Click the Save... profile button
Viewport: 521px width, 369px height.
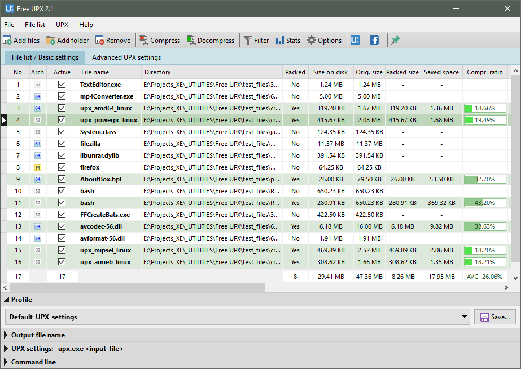[494, 317]
